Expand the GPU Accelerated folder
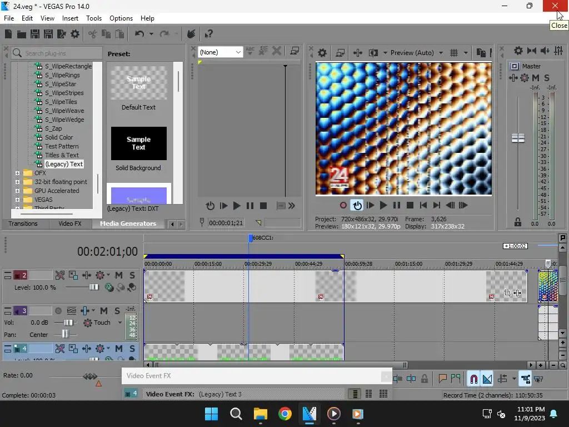 17,191
